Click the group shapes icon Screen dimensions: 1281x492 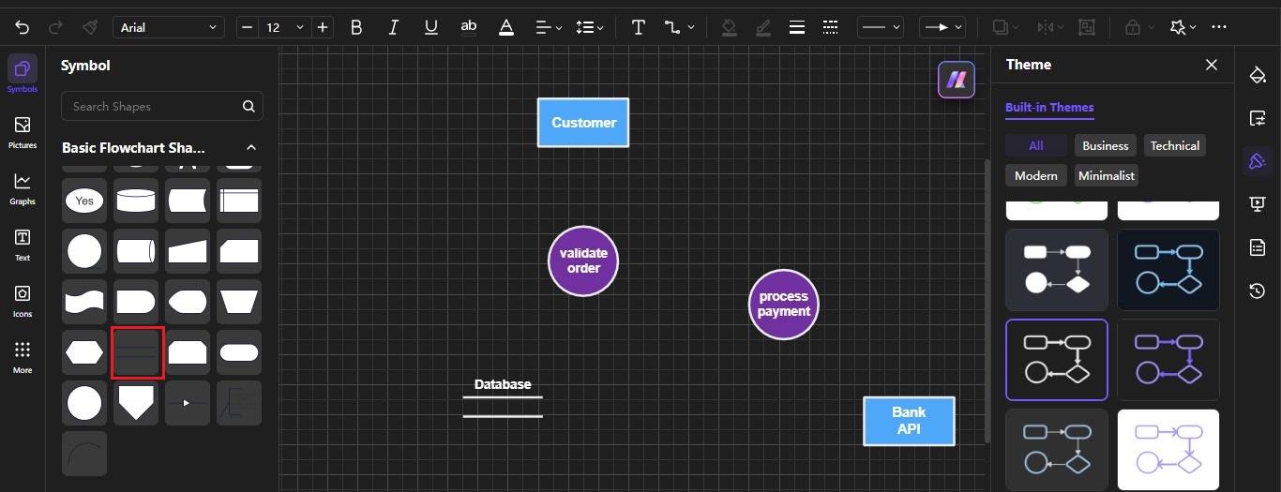pyautogui.click(x=1087, y=27)
